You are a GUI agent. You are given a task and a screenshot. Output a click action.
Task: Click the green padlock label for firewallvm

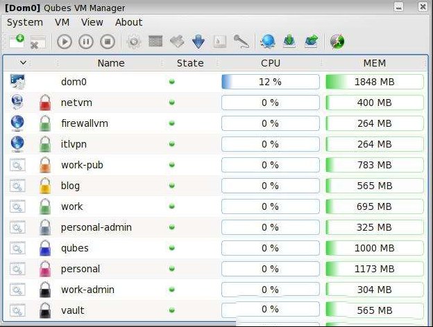coord(45,123)
